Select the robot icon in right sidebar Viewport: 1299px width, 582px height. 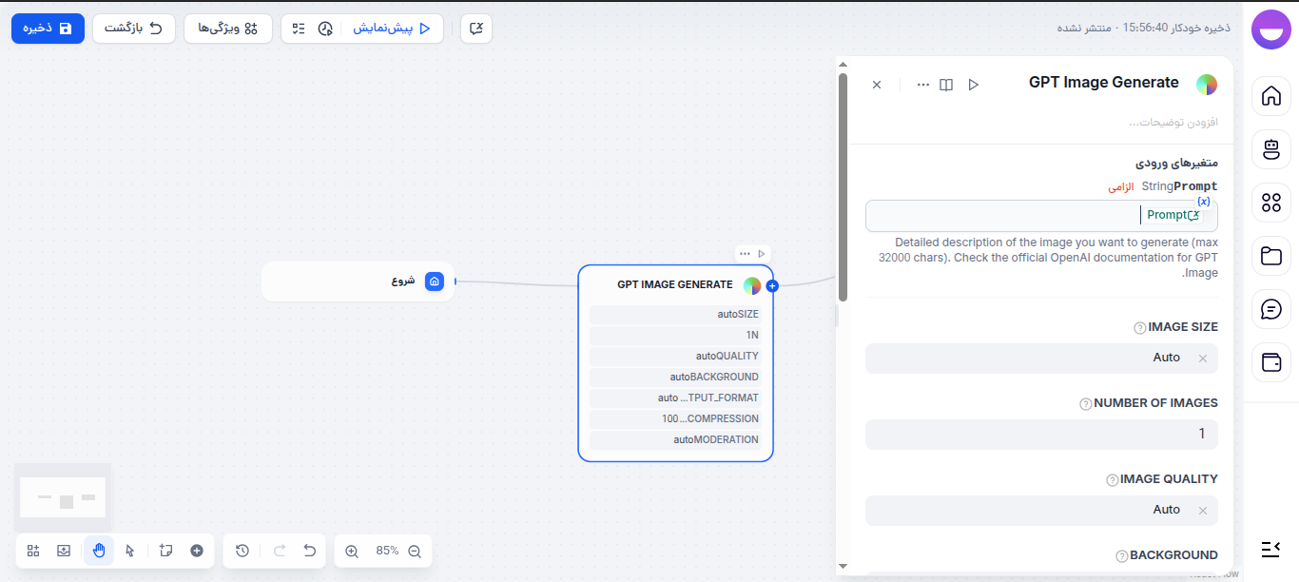1270,149
